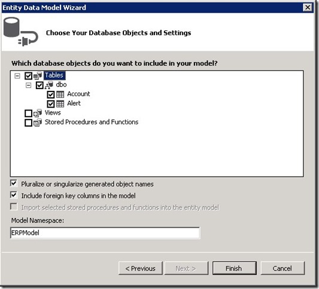This screenshot has width=319, height=289.
Task: Check the Stored Procedures and Functions checkbox
Action: (28, 122)
